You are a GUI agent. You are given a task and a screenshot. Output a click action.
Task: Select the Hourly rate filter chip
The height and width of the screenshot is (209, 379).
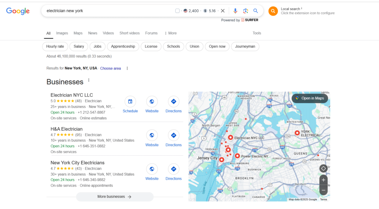[x=55, y=46]
